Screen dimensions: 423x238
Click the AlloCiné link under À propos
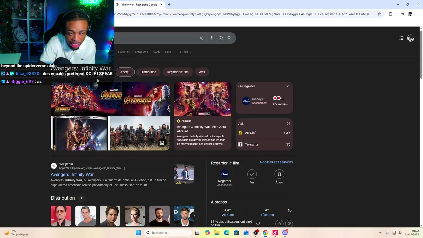228,215
